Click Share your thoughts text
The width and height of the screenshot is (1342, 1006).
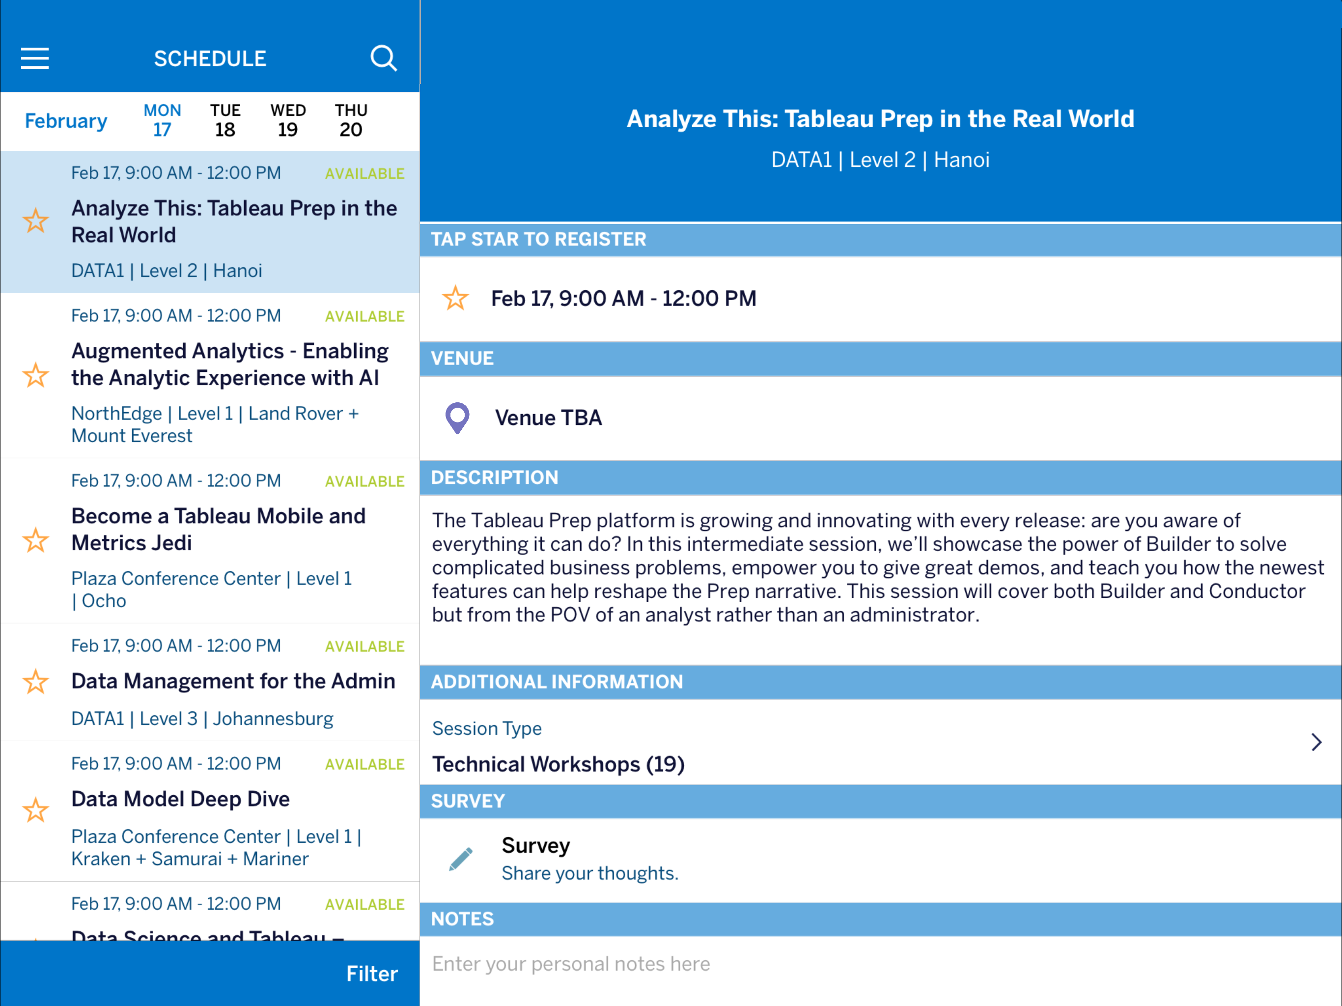[589, 873]
